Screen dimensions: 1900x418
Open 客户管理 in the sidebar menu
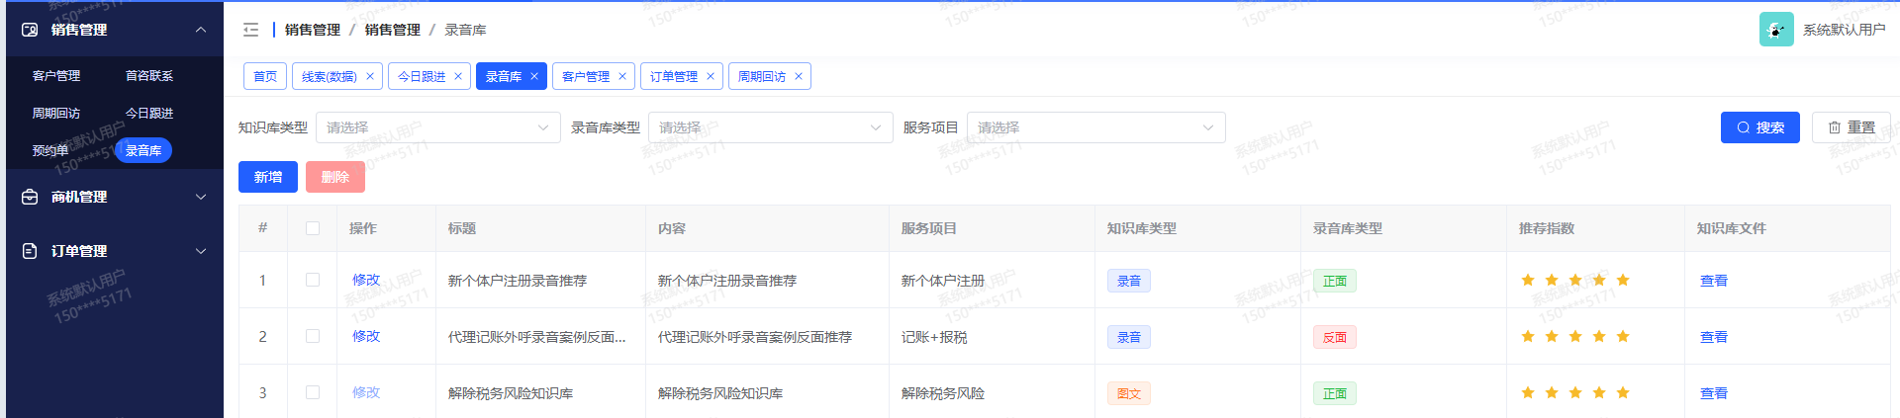(x=56, y=75)
